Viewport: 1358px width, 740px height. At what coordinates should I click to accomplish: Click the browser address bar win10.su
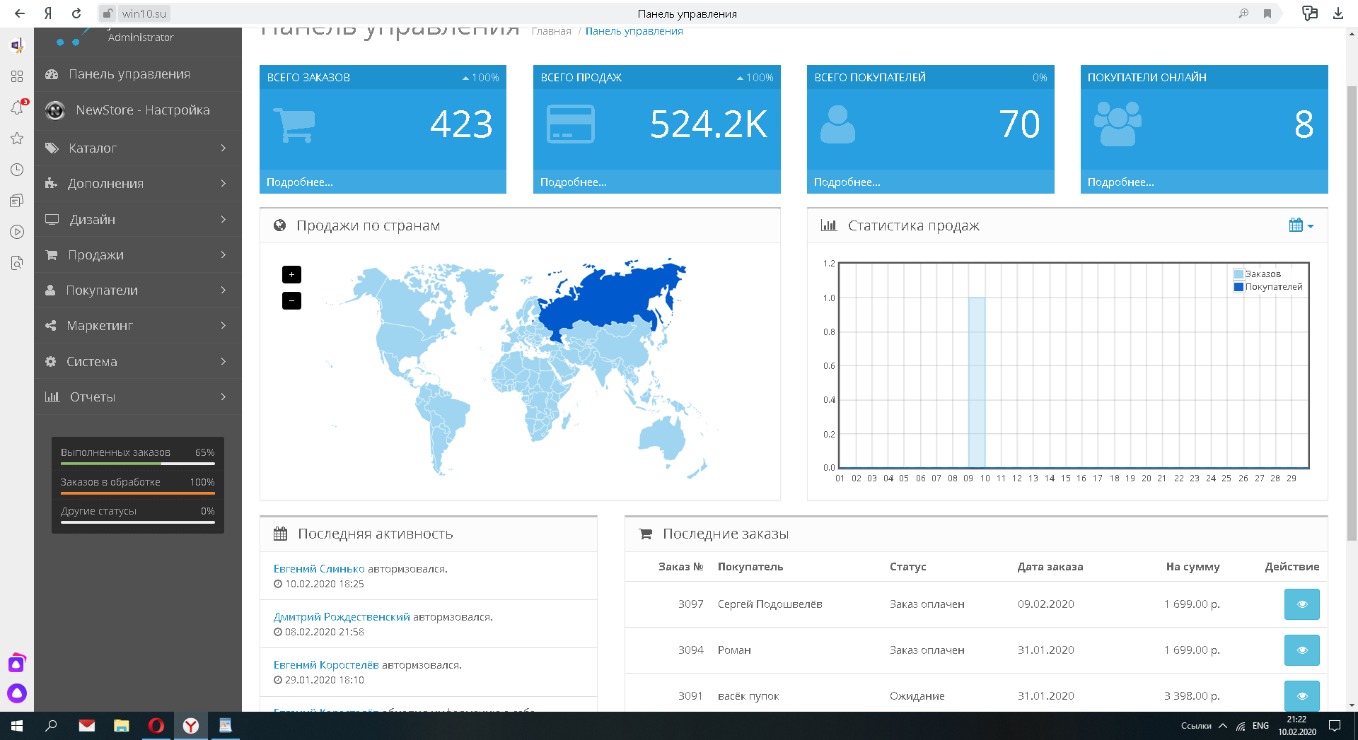pyautogui.click(x=144, y=13)
